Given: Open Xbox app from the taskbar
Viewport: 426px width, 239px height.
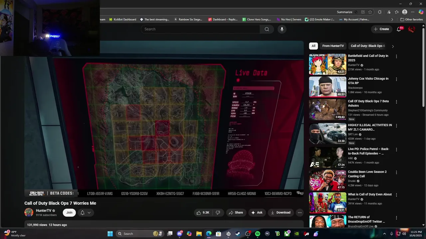Looking at the screenshot, I should tap(287, 234).
